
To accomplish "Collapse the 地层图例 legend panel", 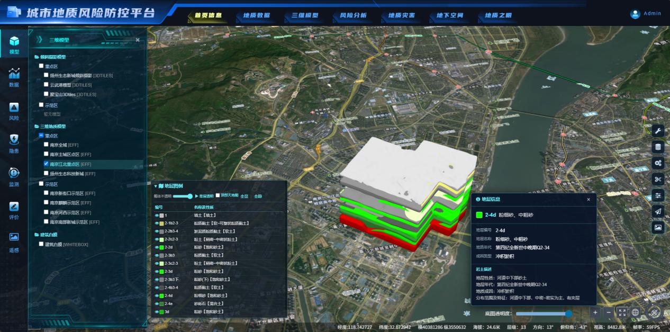I will (x=156, y=186).
